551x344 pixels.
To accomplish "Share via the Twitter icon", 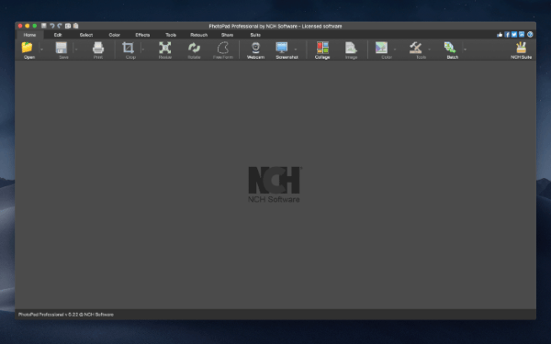I will pyautogui.click(x=514, y=35).
